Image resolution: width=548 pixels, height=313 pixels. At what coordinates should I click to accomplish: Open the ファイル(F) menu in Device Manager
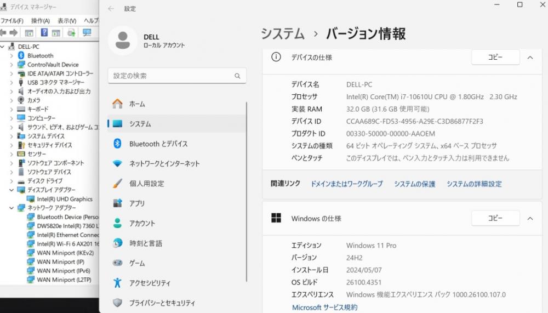12,21
